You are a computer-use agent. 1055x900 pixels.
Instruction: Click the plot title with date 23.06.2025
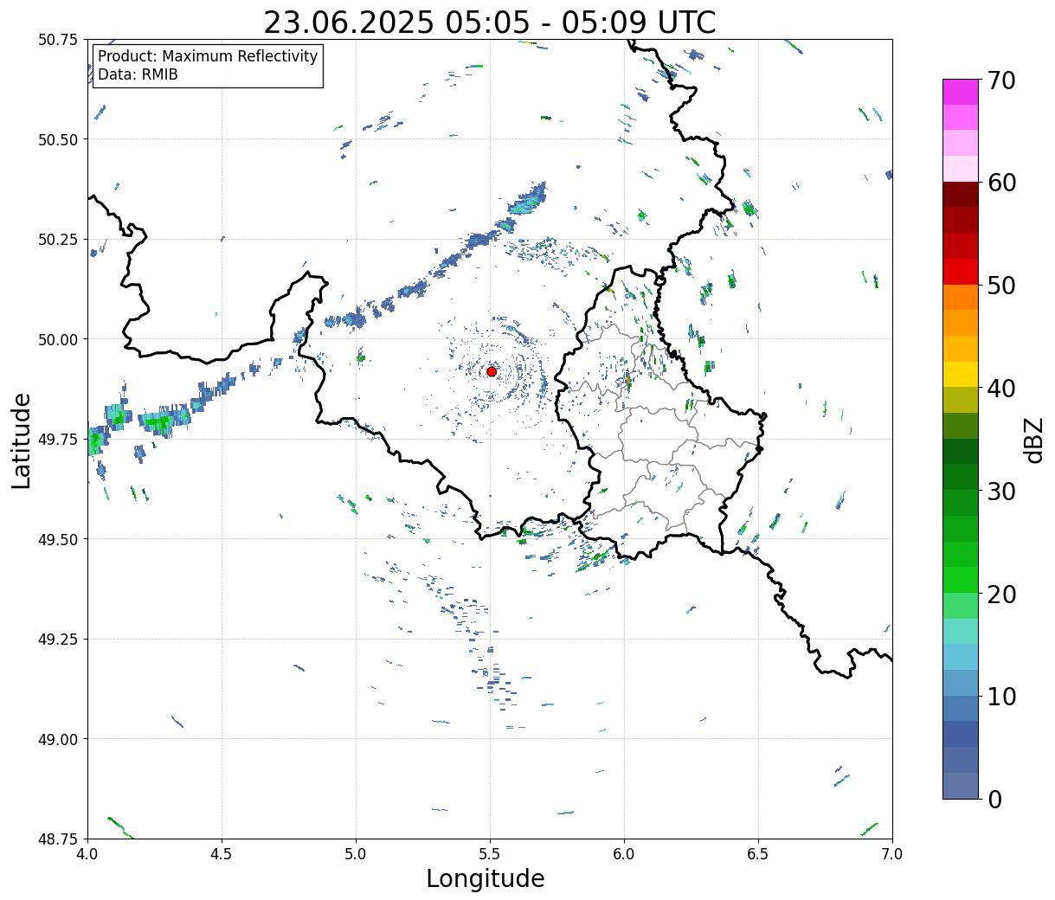coord(490,22)
